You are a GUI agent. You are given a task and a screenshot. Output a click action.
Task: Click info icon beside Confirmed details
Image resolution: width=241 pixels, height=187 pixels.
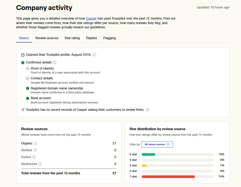55,62
